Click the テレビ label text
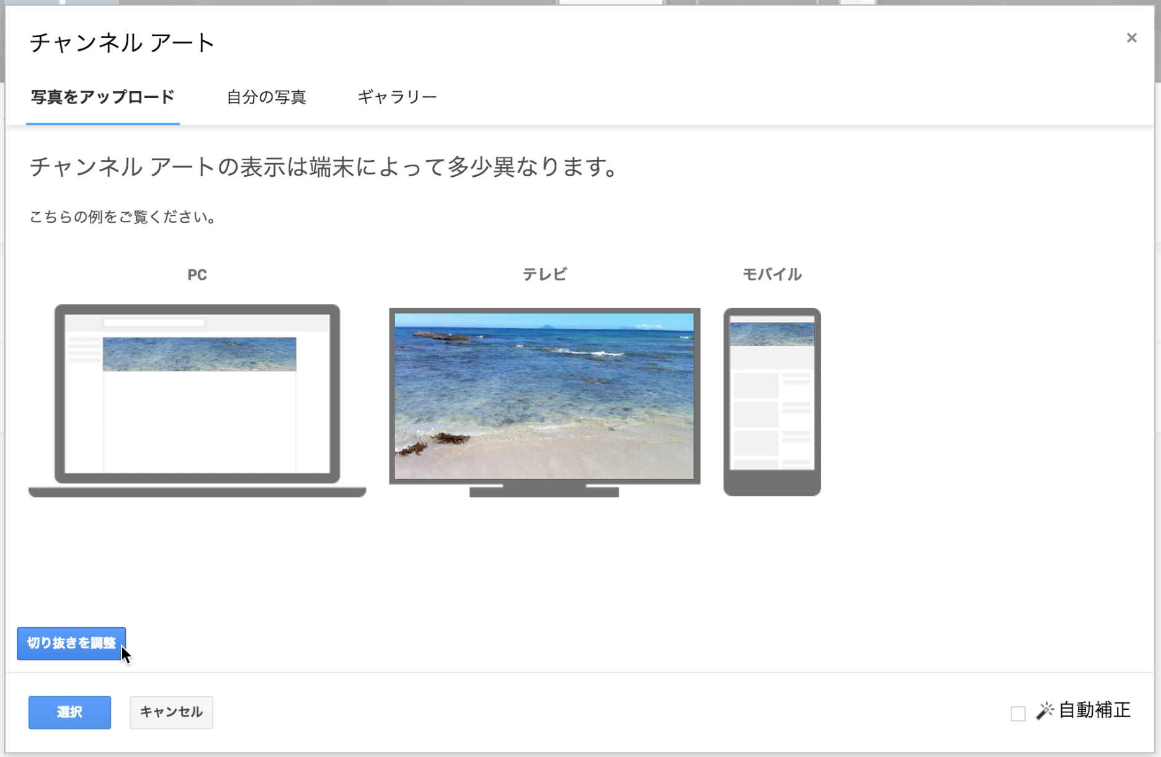This screenshot has height=757, width=1161. pyautogui.click(x=545, y=274)
